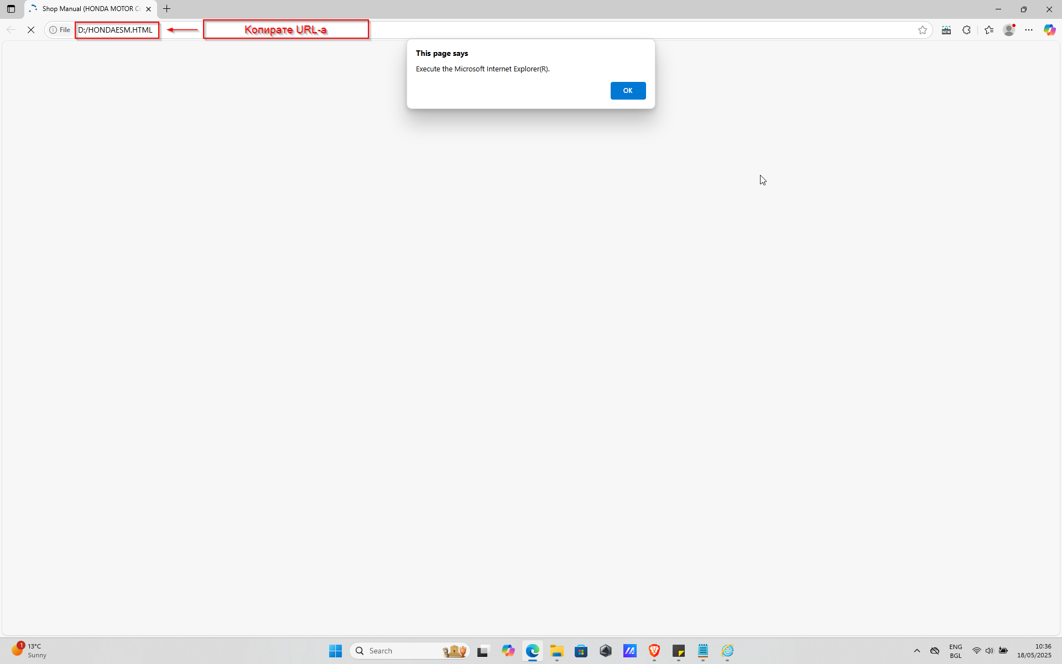Open the Favorites list icon
1062x664 pixels.
coord(989,30)
